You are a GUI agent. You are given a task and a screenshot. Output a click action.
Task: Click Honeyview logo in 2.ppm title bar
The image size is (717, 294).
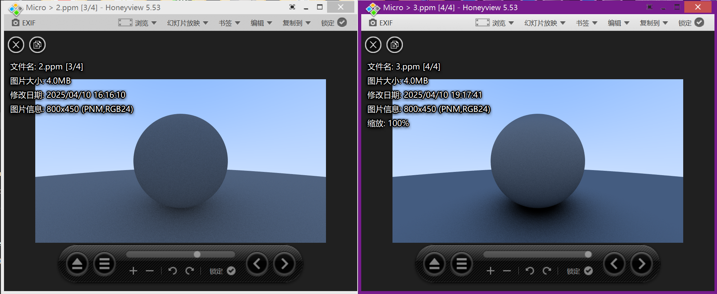[x=16, y=9]
